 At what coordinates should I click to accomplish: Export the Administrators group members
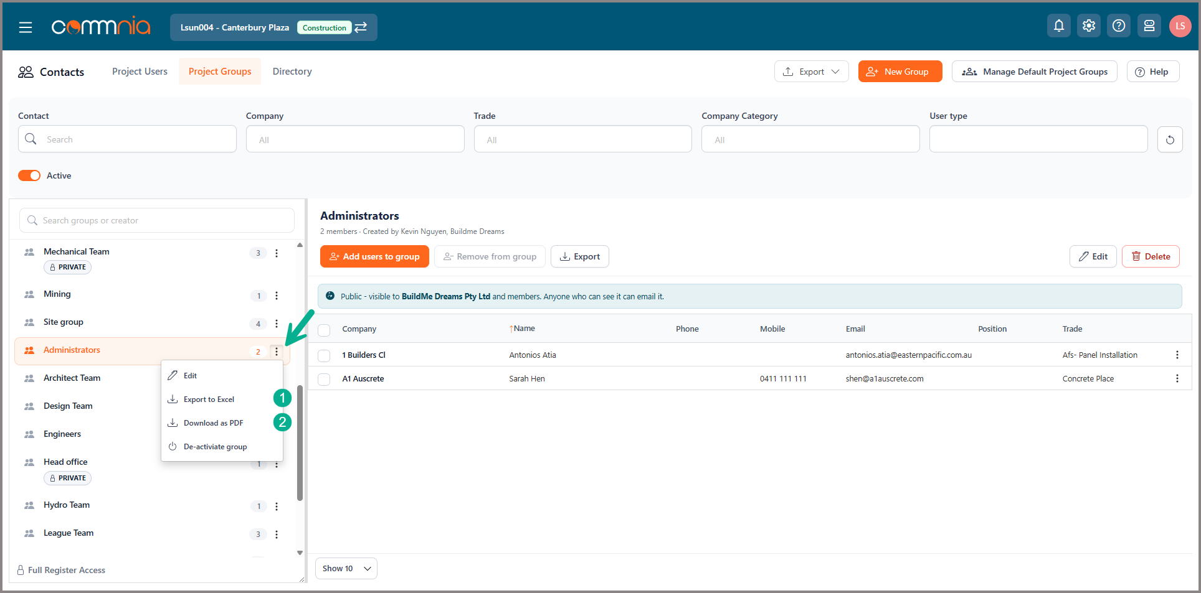pyautogui.click(x=580, y=256)
